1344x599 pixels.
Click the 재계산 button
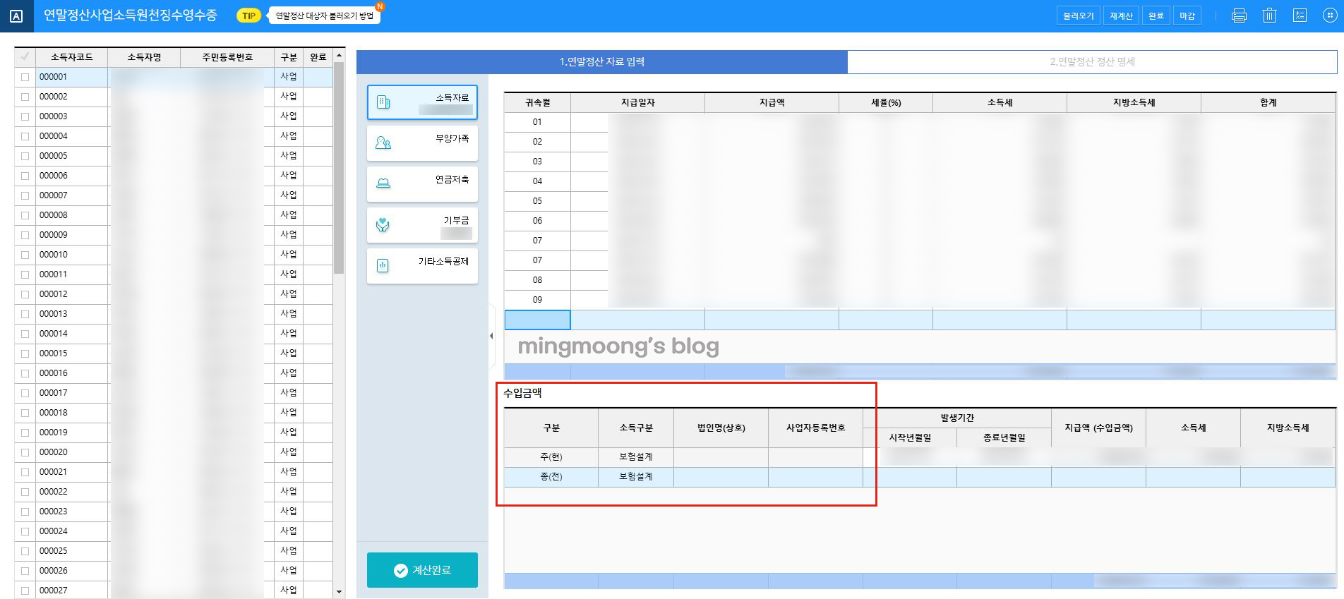click(x=1121, y=16)
